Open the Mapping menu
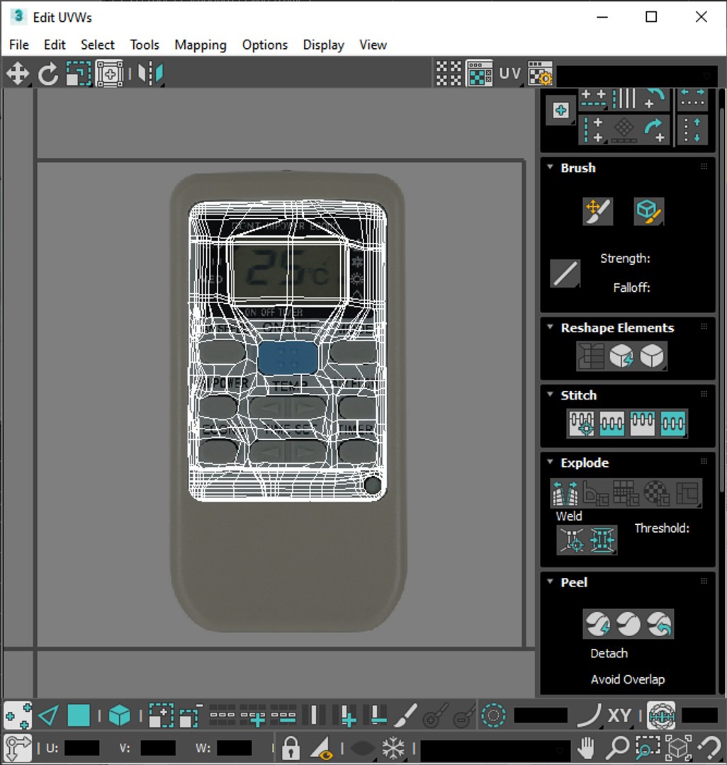The image size is (727, 765). tap(201, 45)
